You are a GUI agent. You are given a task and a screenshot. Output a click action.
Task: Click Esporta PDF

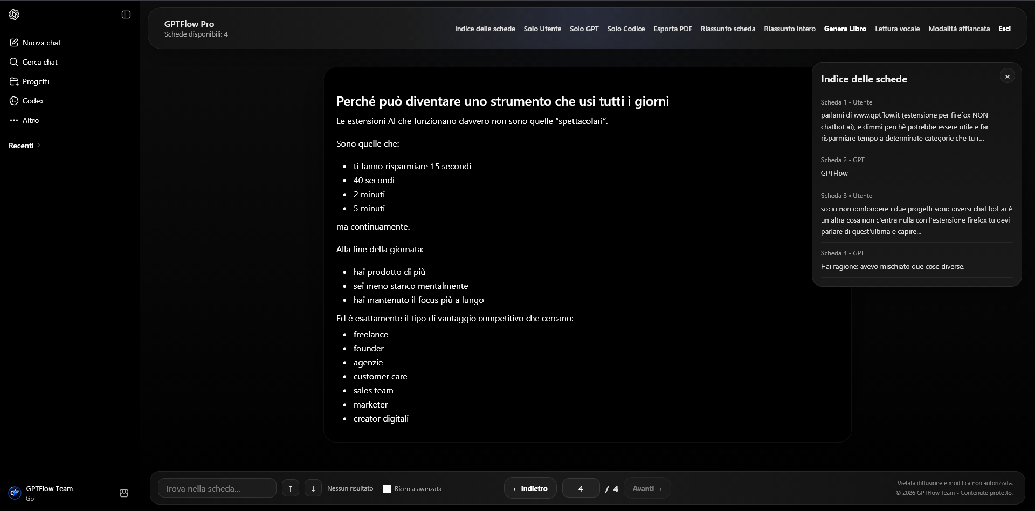(x=673, y=29)
